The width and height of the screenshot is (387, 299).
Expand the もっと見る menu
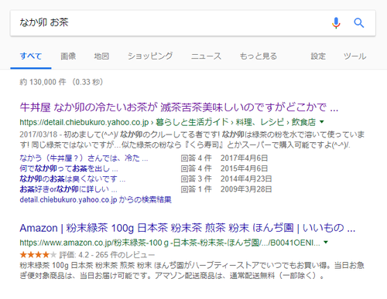[259, 56]
